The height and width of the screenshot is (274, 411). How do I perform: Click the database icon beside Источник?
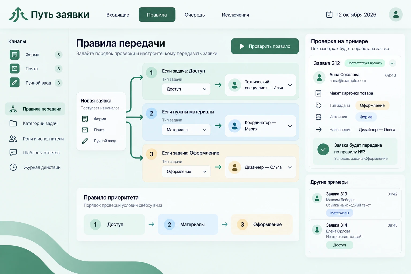tap(318, 117)
